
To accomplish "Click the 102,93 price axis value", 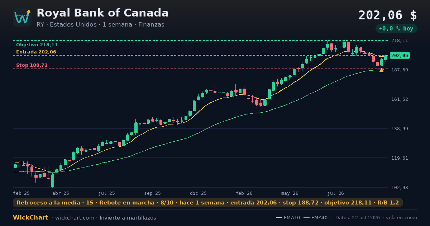I will (x=400, y=188).
